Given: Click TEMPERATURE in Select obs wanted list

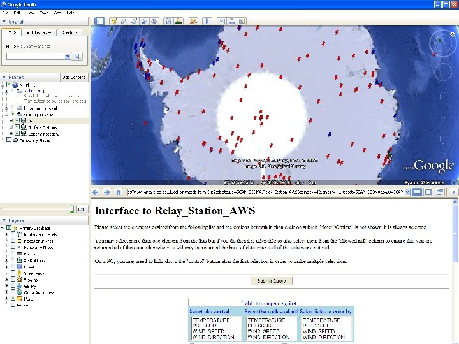Looking at the screenshot, I should pos(211,320).
